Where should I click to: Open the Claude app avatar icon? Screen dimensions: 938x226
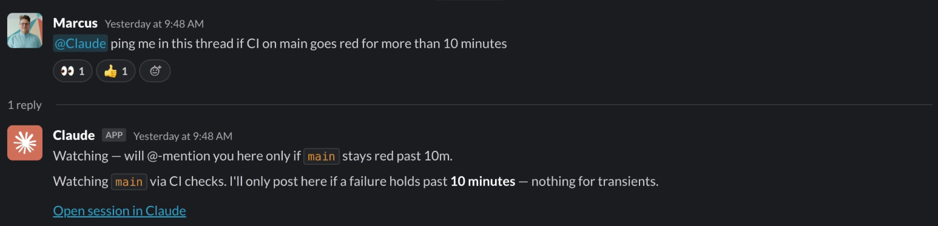pyautogui.click(x=25, y=143)
